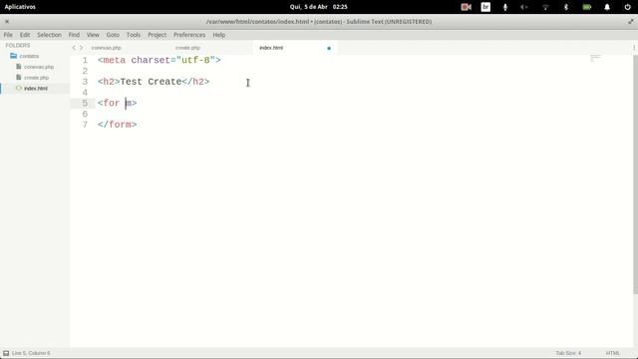Open the Edit menu
Viewport: 638px width, 359px height.
click(x=25, y=35)
